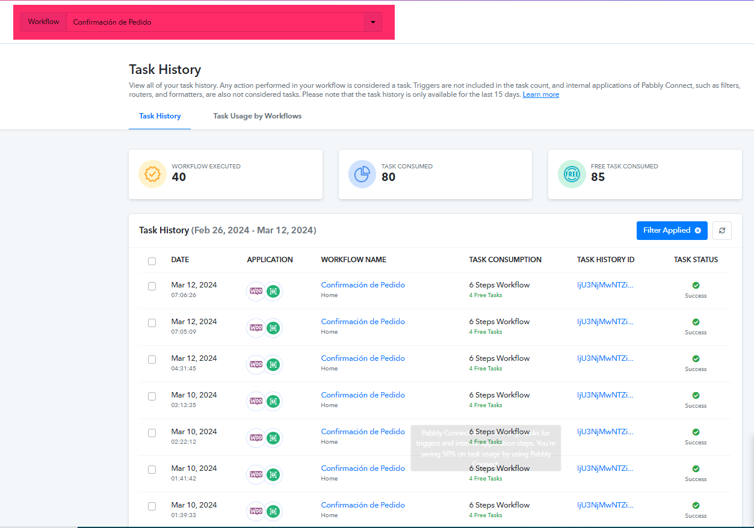
Task: Click 6 Steps Workflow in 03:13:35 row
Action: tap(499, 395)
